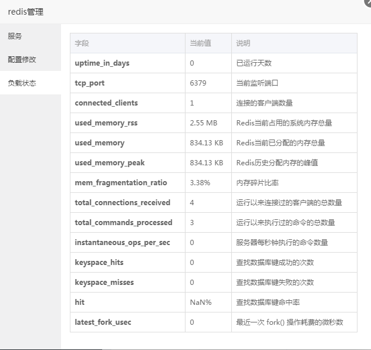Select the keyspace_misses field name
Image resolution: width=371 pixels, height=350 pixels.
click(x=104, y=283)
